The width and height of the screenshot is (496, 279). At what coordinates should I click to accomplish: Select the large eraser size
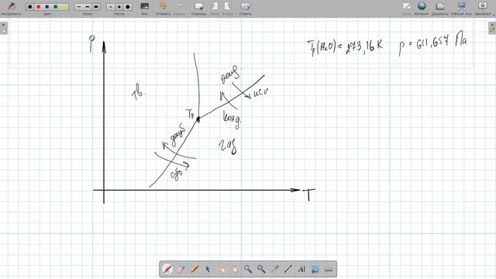click(x=128, y=7)
